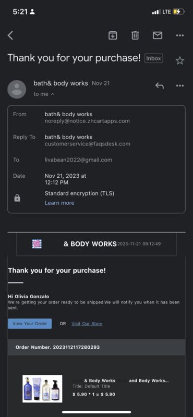Open the Visit Our Store link
193x417 pixels.
pos(87,324)
